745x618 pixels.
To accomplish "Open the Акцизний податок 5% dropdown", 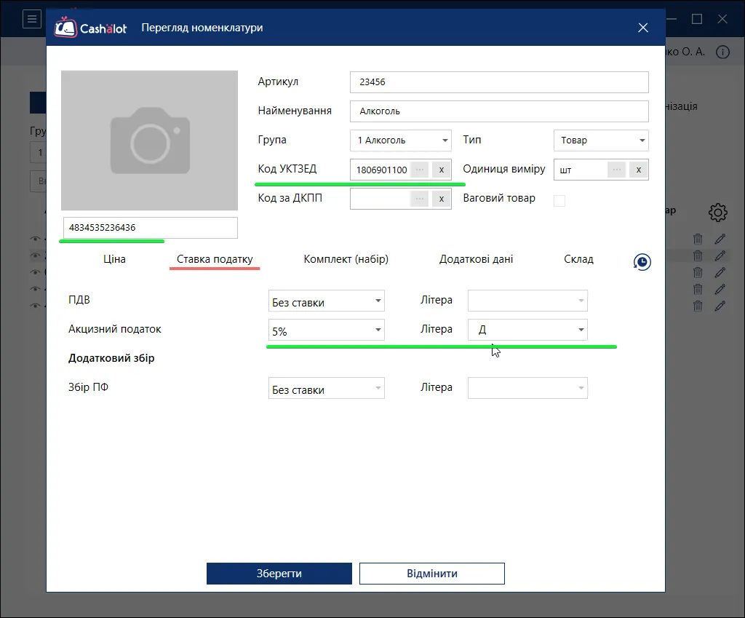I will [x=327, y=330].
